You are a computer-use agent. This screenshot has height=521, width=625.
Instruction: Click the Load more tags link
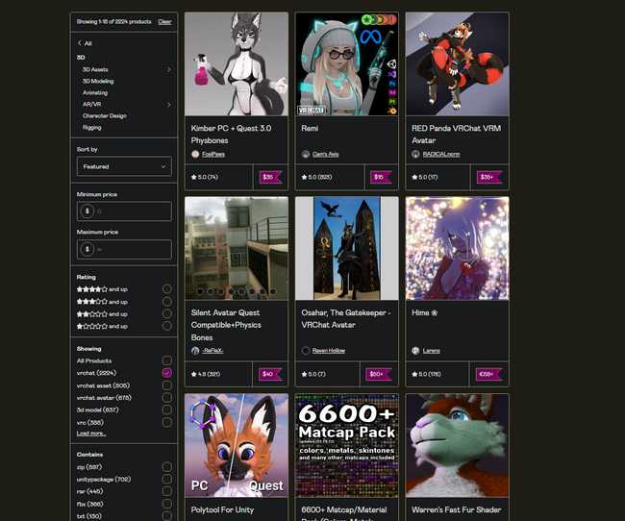pos(91,434)
